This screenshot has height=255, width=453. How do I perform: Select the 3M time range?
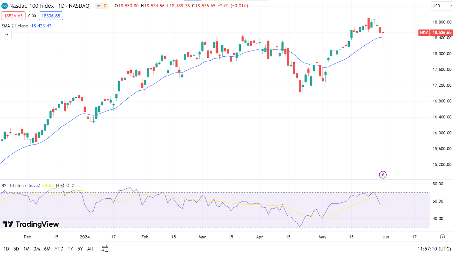pos(37,249)
